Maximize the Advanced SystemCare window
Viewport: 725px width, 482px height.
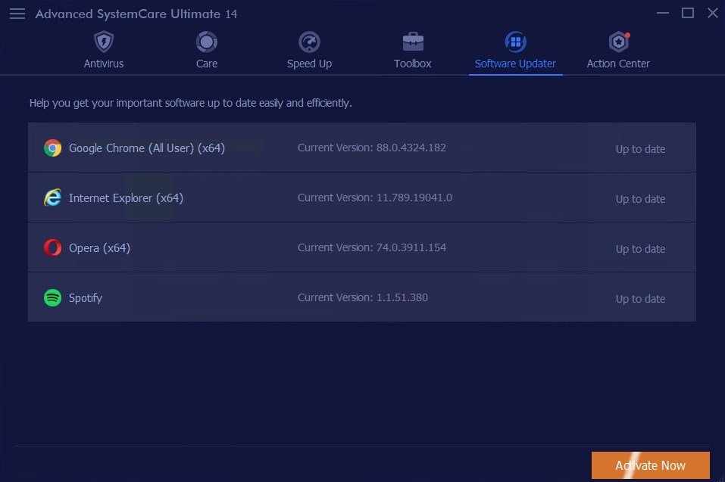point(688,13)
